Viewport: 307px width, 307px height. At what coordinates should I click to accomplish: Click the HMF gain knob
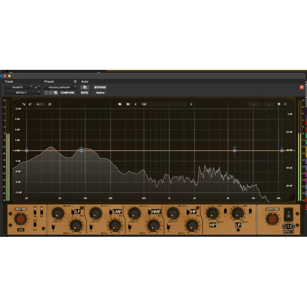click(134, 214)
